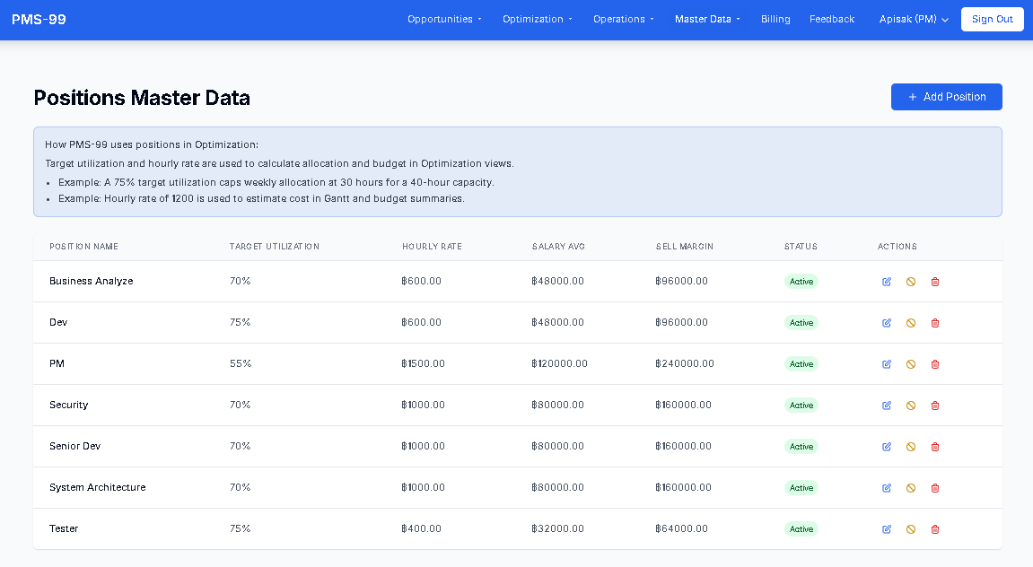Deactivate the Dev position via ban icon

[x=911, y=323]
